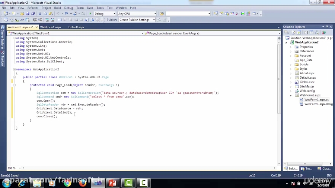The height and width of the screenshot is (188, 335).
Task: Switch to the WebForm1.aspx tab
Action: [51, 27]
